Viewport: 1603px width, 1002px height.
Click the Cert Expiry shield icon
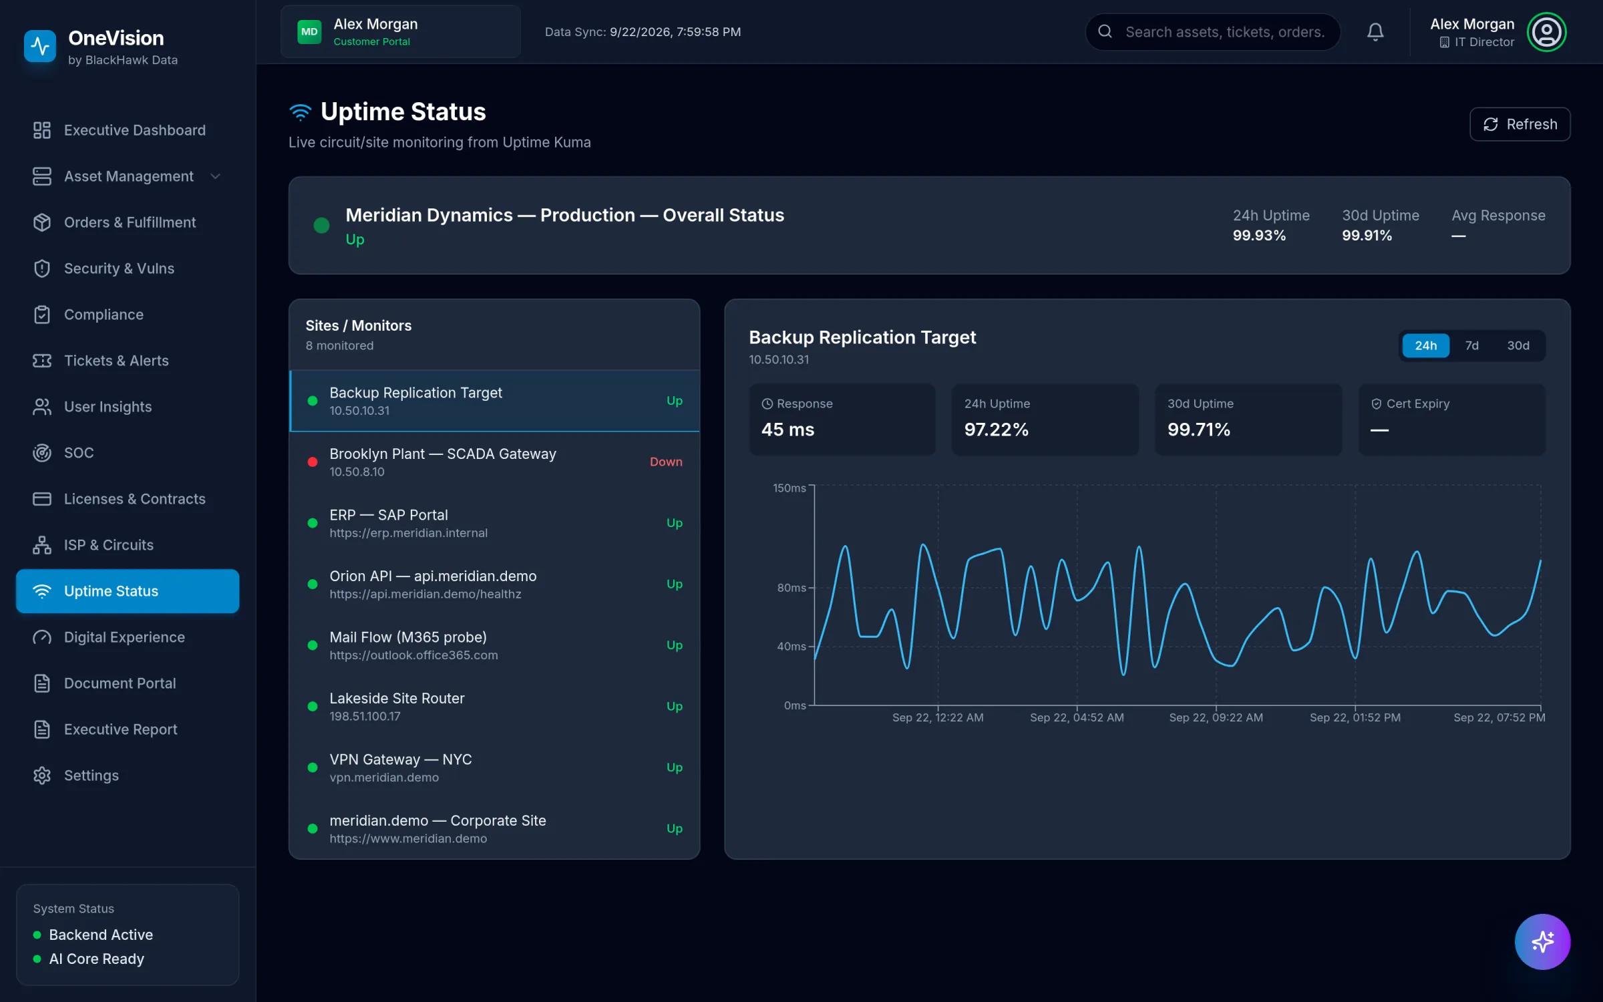1377,403
